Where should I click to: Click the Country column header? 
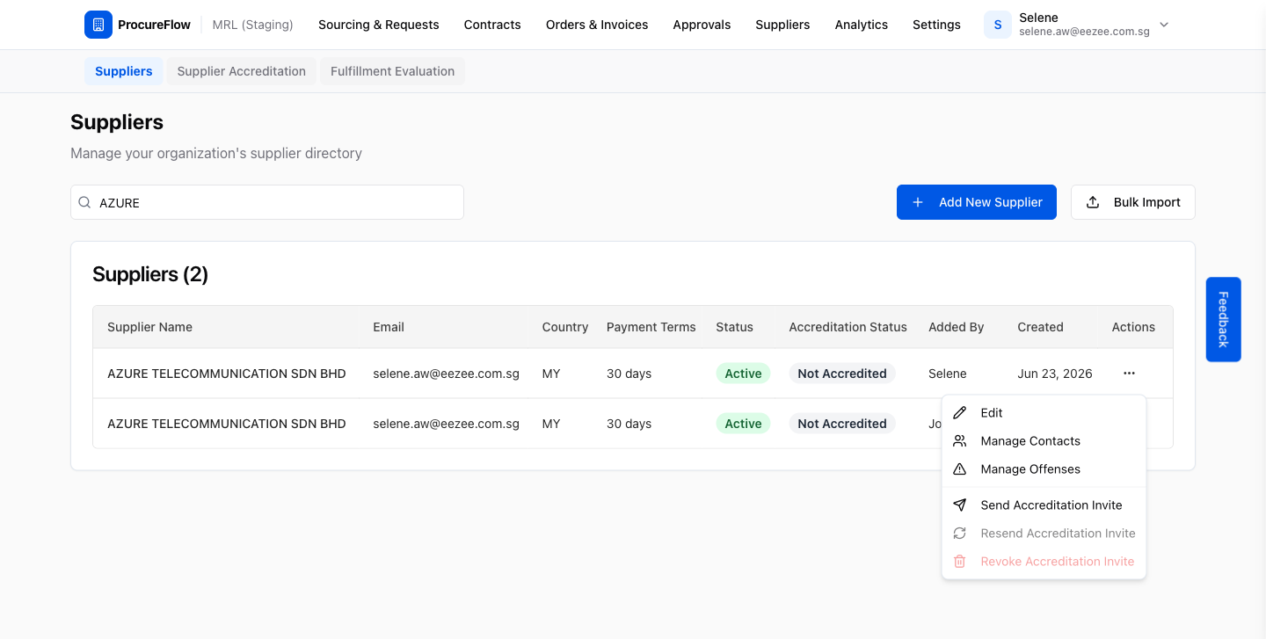[x=565, y=327]
